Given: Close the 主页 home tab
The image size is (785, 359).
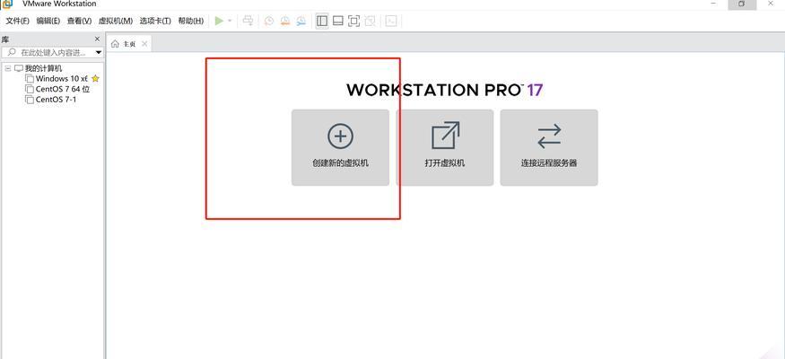Looking at the screenshot, I should (x=144, y=44).
